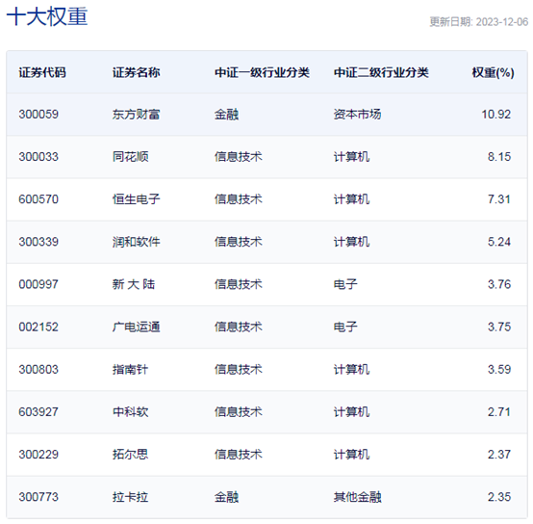Image resolution: width=533 pixels, height=524 pixels.
Task: Click 金融 in the 拉卡拉 row
Action: (x=226, y=497)
